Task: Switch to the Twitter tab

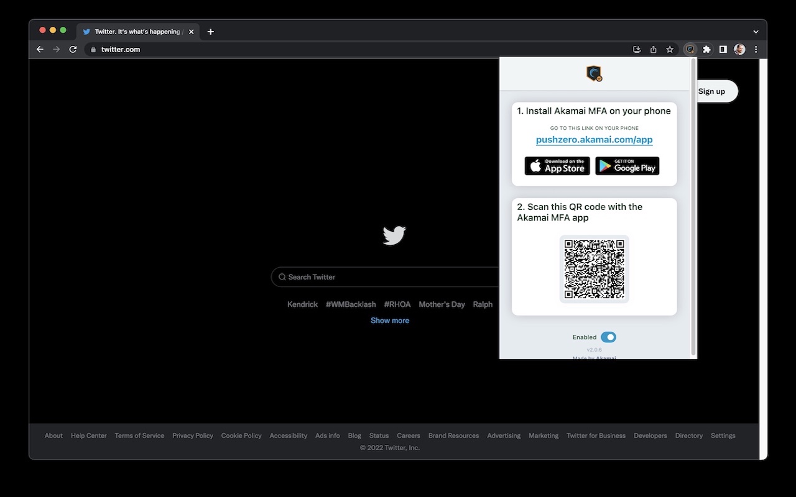Action: pyautogui.click(x=132, y=32)
